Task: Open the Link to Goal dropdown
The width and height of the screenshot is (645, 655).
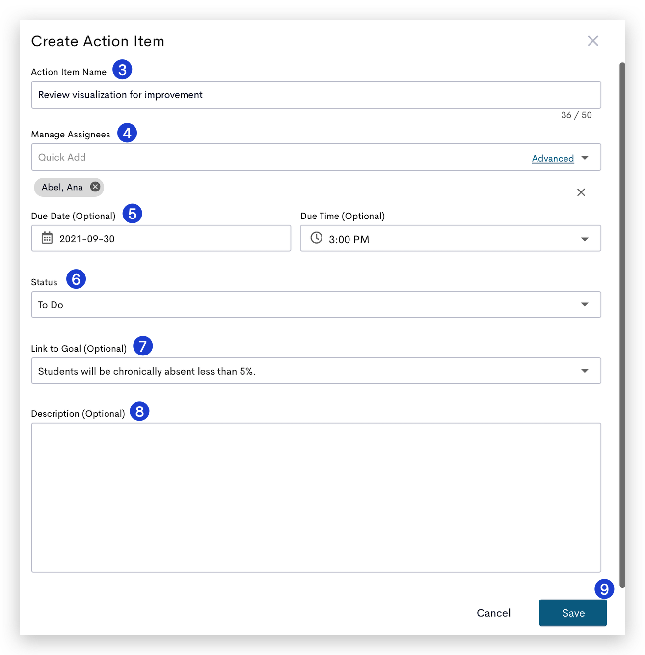Action: click(316, 371)
